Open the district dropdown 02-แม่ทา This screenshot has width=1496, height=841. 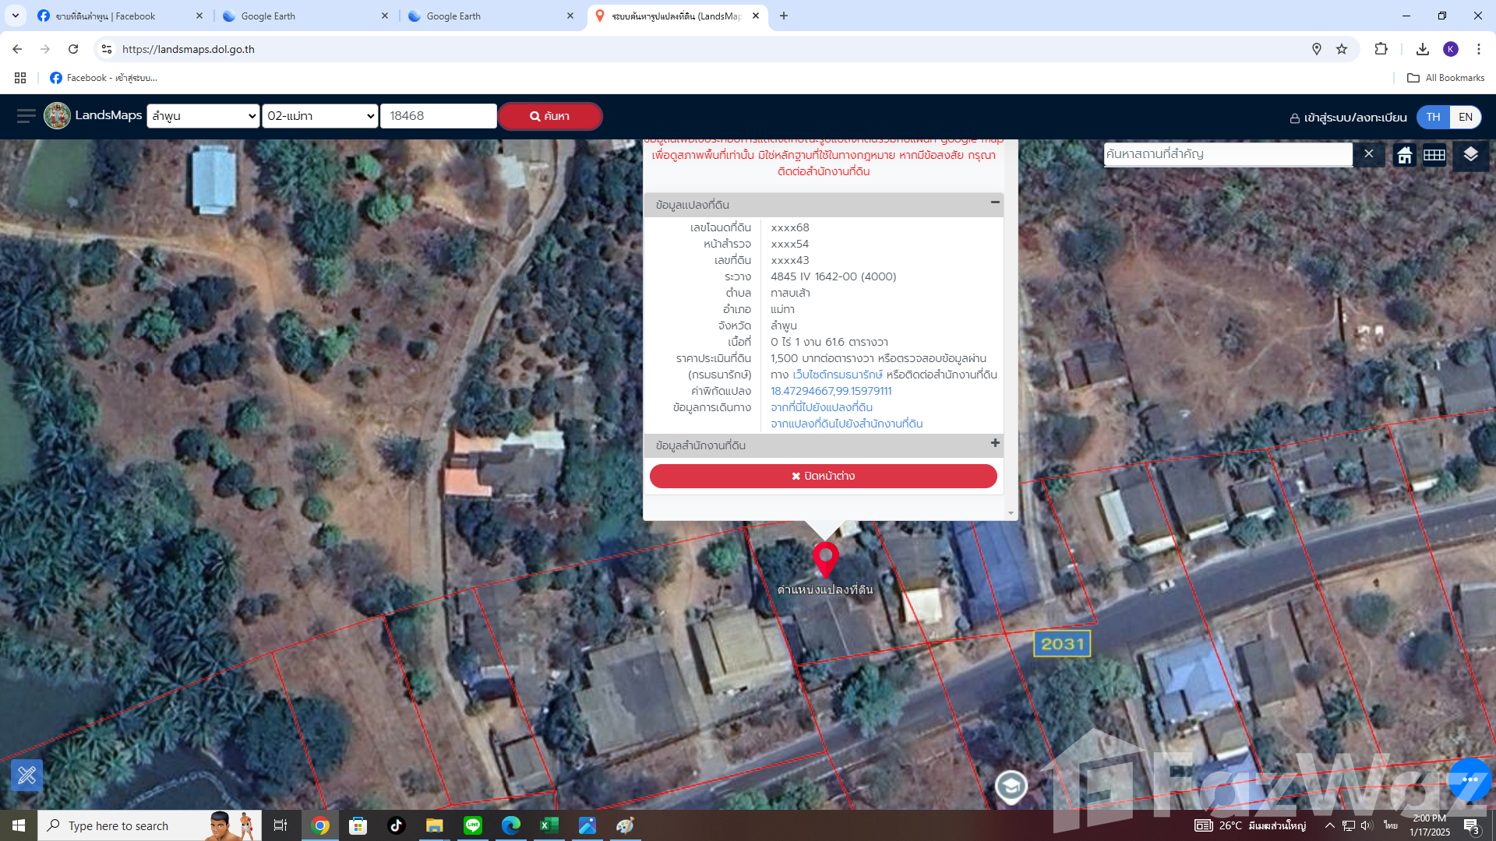320,116
